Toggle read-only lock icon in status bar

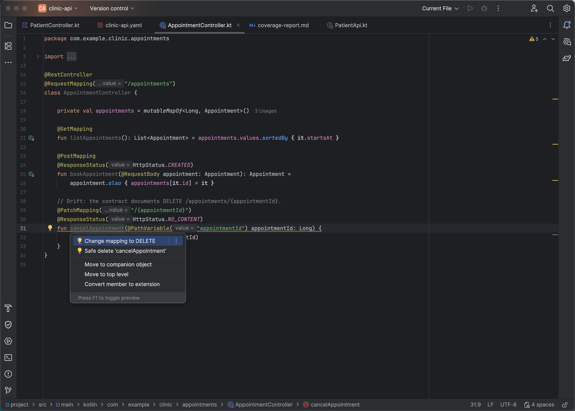click(565, 405)
